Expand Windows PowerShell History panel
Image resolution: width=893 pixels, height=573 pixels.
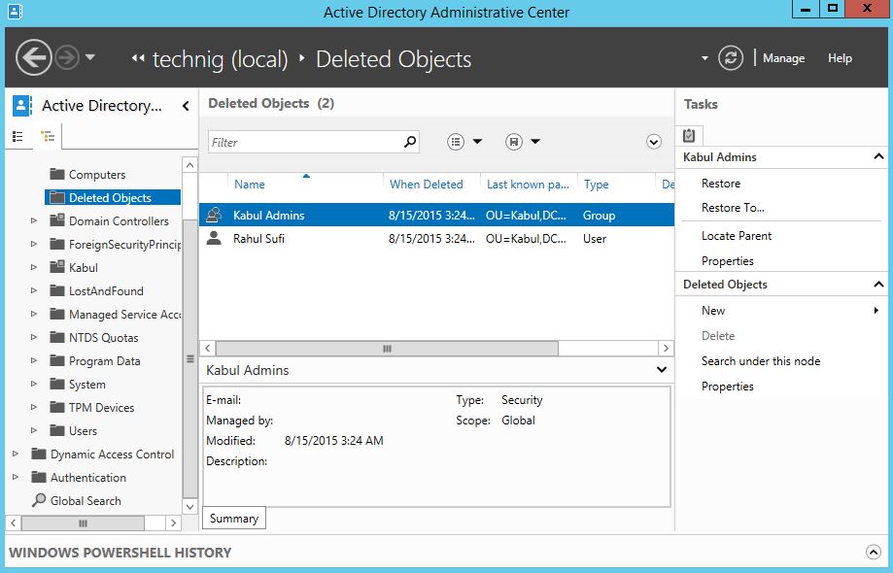[873, 552]
